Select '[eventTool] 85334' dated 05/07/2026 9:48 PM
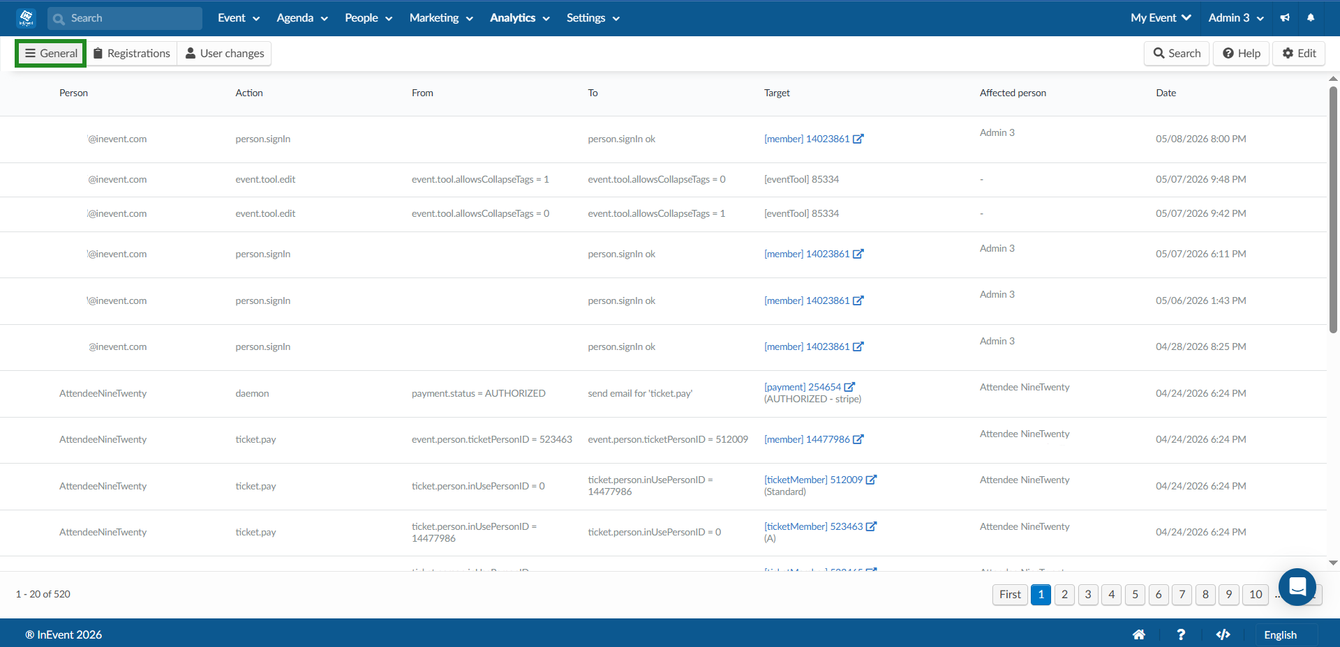The height and width of the screenshot is (647, 1340). [x=801, y=179]
